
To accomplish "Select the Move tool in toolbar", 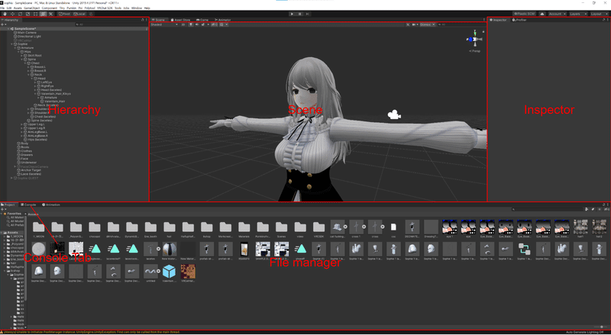I will (x=12, y=14).
